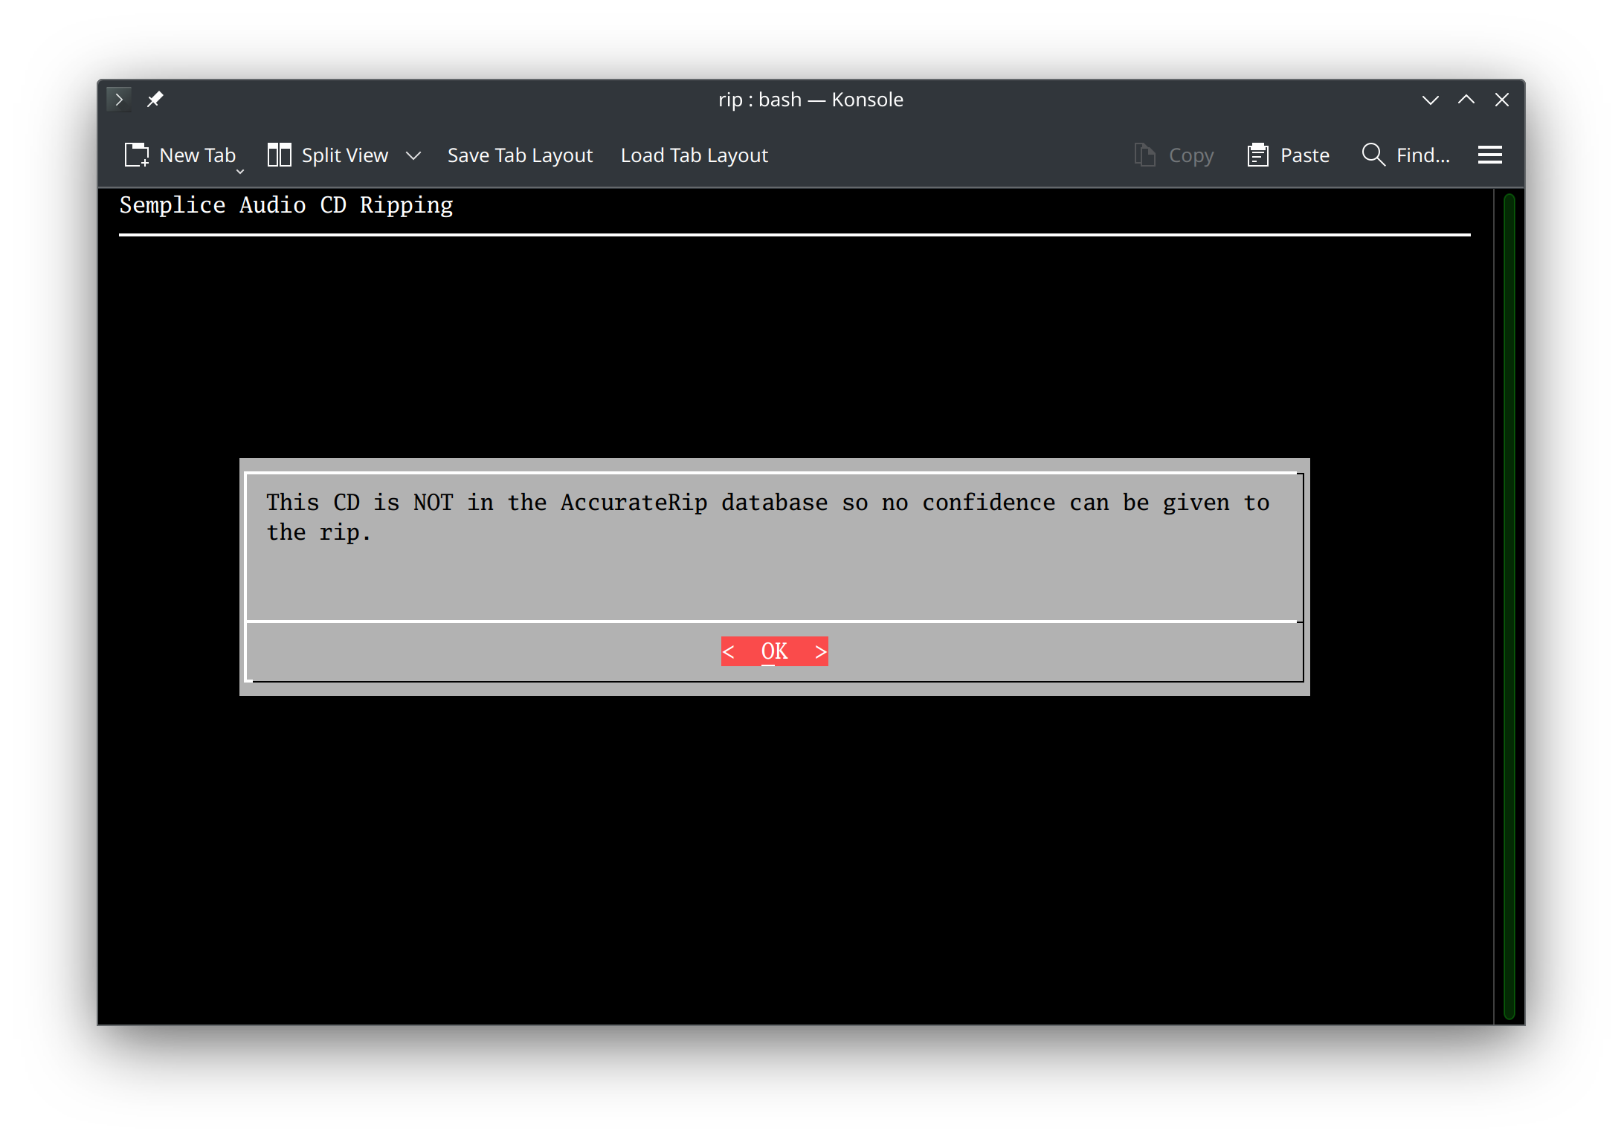The height and width of the screenshot is (1142, 1624).
Task: Copy the selected terminal text
Action: point(1173,155)
